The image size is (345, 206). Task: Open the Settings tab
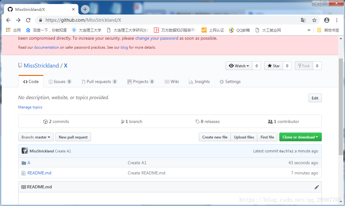230,82
